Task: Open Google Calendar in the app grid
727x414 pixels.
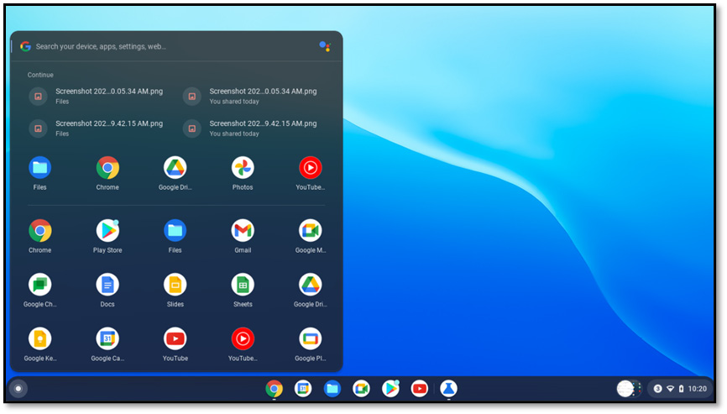Action: [x=107, y=345]
